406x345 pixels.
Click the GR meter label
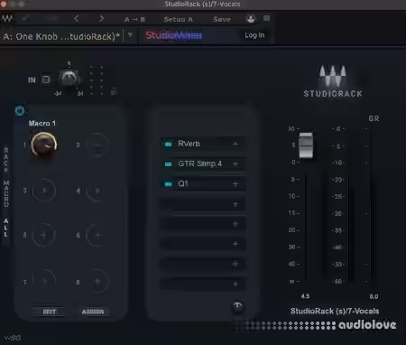374,118
